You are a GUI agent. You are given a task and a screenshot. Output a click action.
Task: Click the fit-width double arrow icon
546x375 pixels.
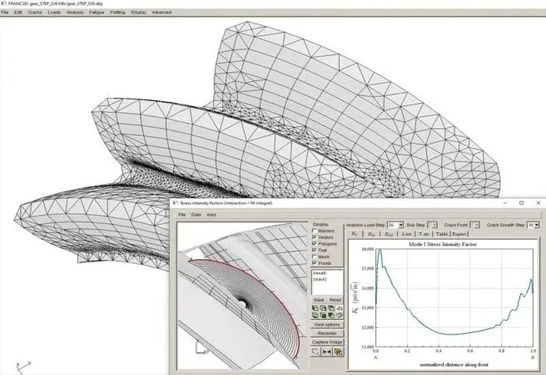(x=327, y=351)
